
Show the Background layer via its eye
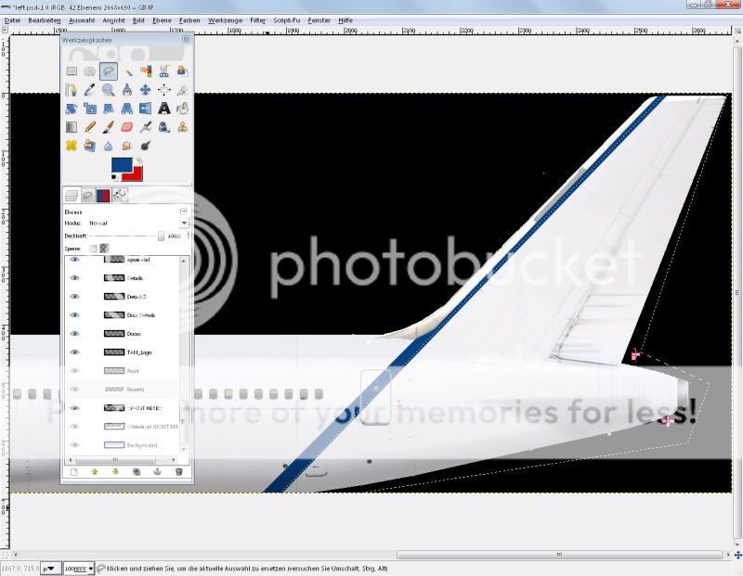point(75,445)
